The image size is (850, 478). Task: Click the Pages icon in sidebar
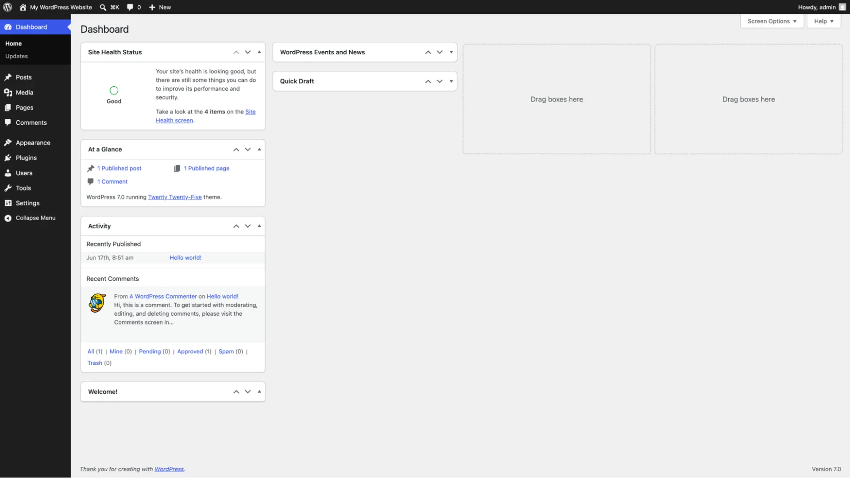(8, 107)
